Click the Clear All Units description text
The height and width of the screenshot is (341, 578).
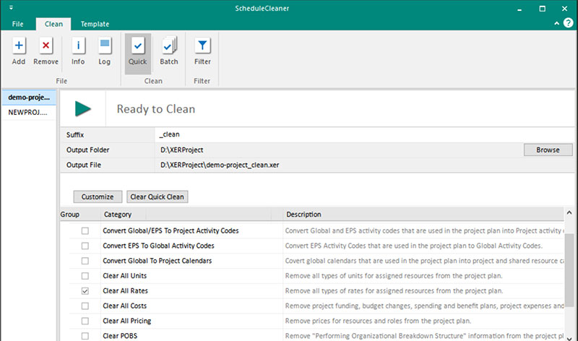[x=394, y=276]
